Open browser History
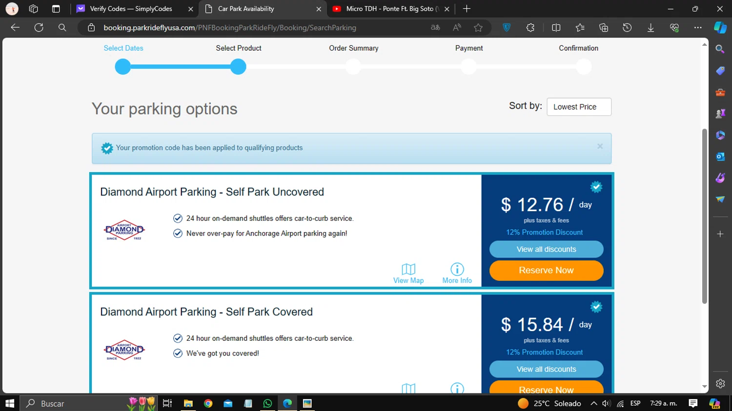The height and width of the screenshot is (411, 732). [x=627, y=28]
